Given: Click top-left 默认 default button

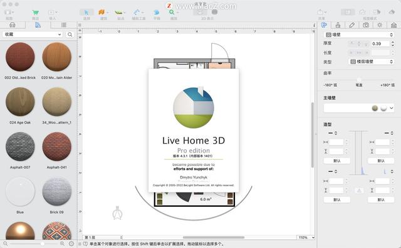Looking at the screenshot, I should coord(337,161).
